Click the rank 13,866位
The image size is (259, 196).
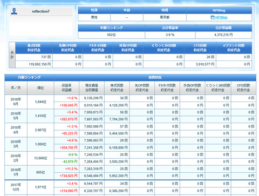pyautogui.click(x=40, y=158)
